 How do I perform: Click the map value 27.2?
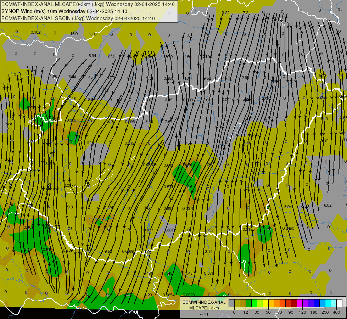click(112, 56)
